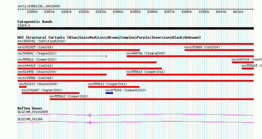This screenshot has width=262, height=139.
Task: Click the 83990k ruler tick label
Action: [204, 12]
